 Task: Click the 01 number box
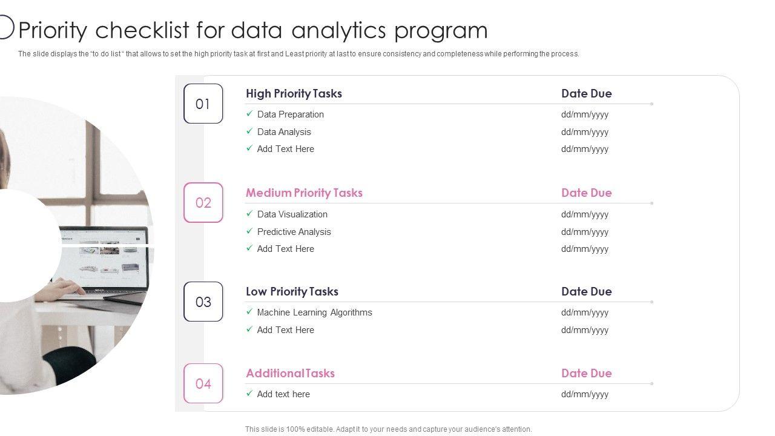(x=203, y=104)
